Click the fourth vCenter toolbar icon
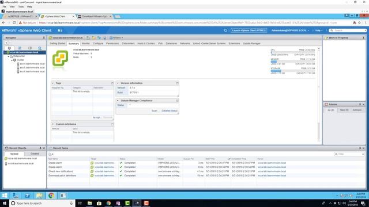Viewport: 369px width, 207px height. pyautogui.click(x=104, y=38)
